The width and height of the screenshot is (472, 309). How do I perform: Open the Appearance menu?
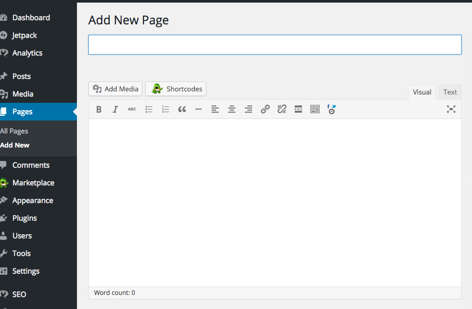(33, 200)
